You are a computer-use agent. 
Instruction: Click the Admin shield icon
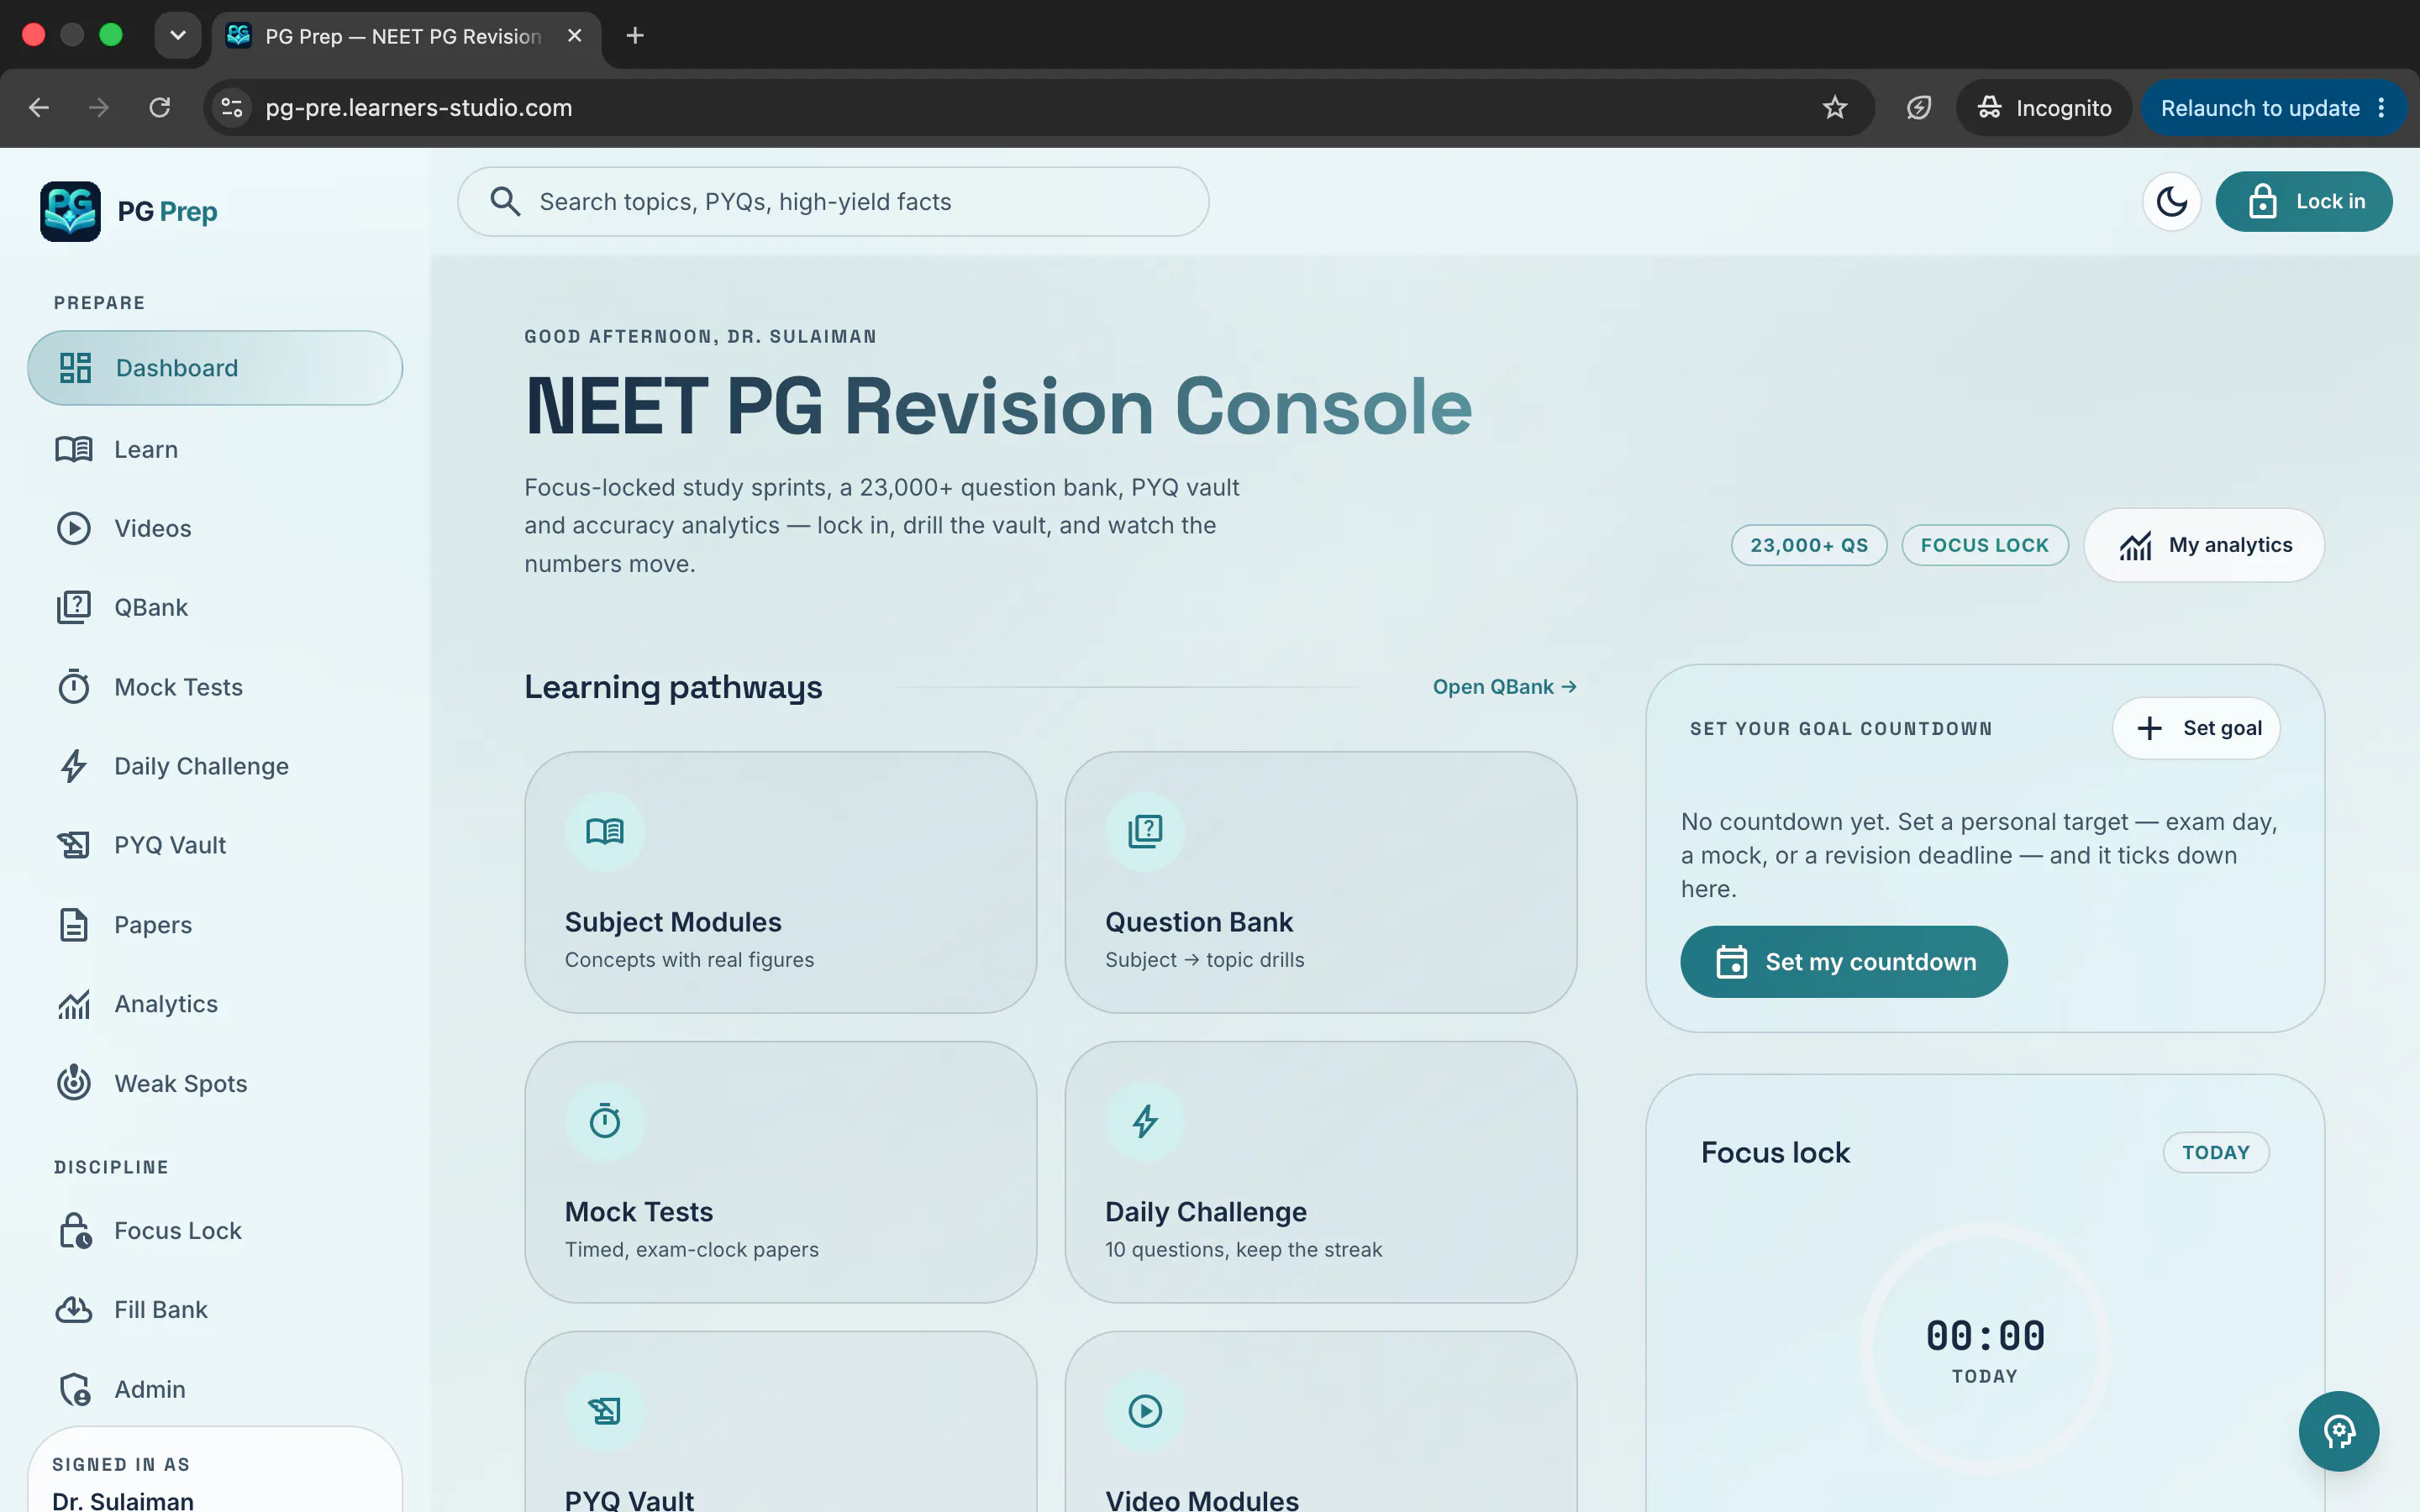pos(75,1389)
